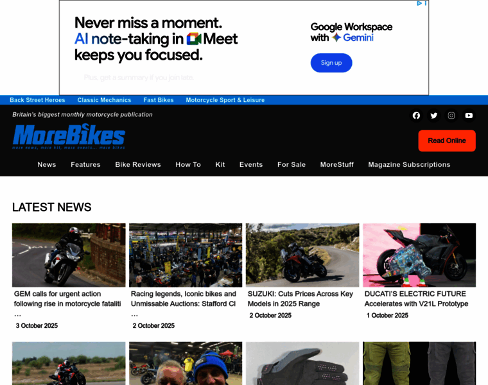This screenshot has width=488, height=385.
Task: Open Motorcycle Sport & Leisure link
Action: click(225, 100)
